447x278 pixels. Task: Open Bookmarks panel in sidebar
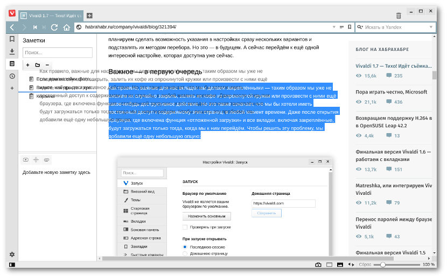click(x=12, y=39)
